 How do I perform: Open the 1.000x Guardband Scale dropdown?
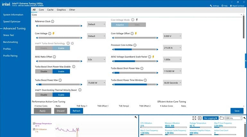pos(172,59)
